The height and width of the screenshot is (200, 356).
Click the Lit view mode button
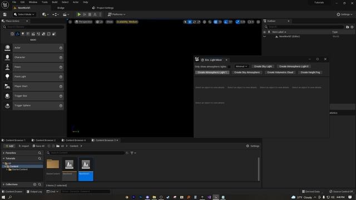click(x=99, y=22)
